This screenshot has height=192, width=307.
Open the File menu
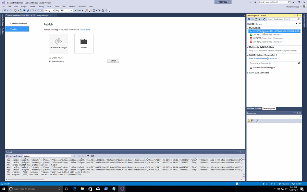(3, 7)
